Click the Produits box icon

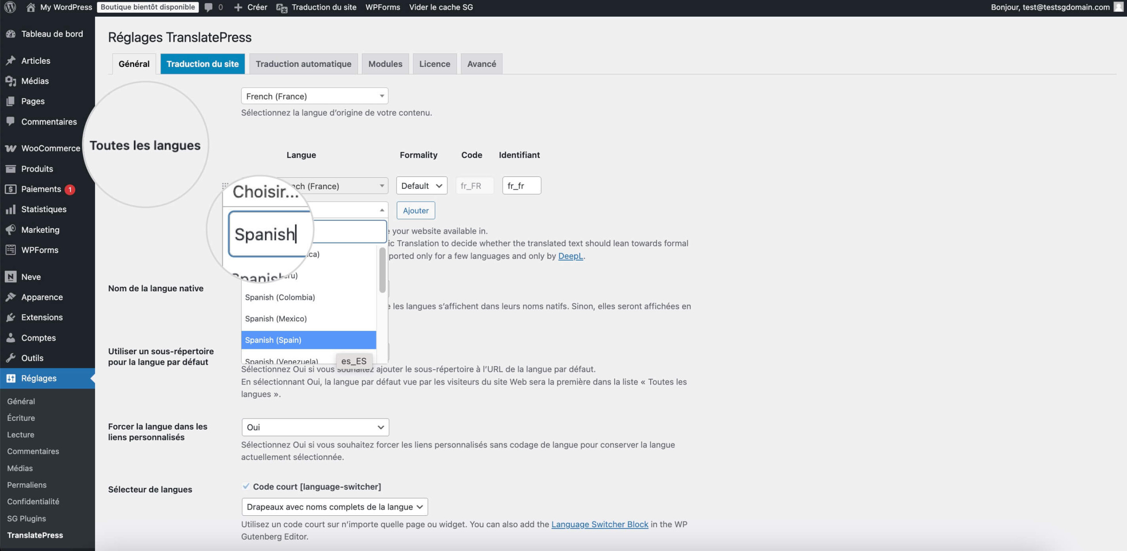coord(11,169)
